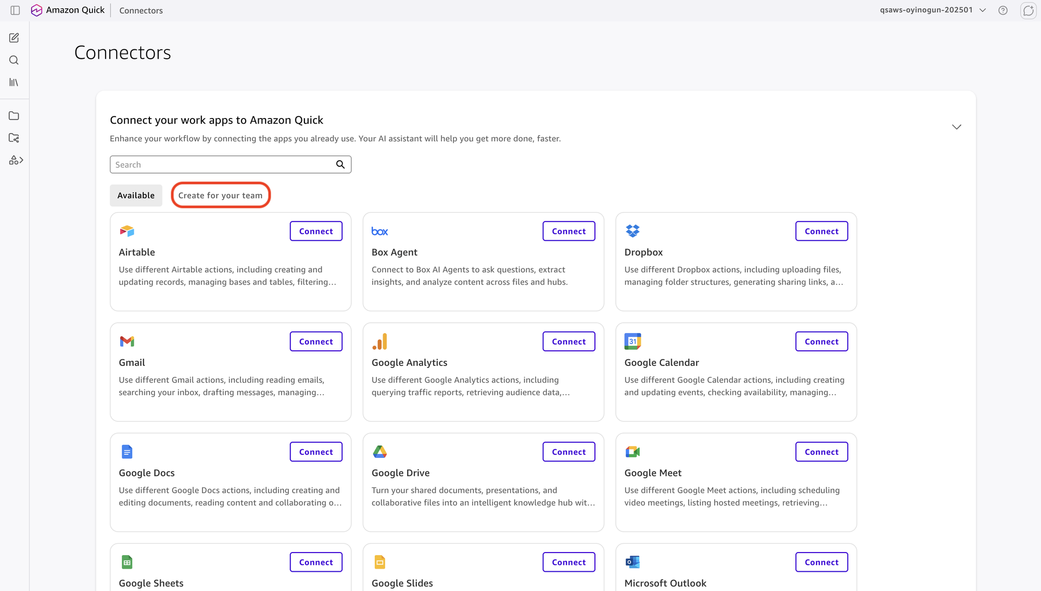Click the Dropbox card title

click(x=643, y=252)
